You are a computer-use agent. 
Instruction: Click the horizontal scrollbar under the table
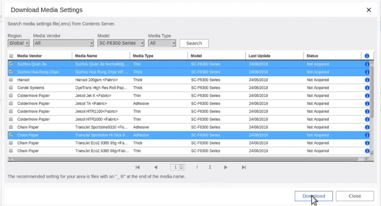coord(185,159)
